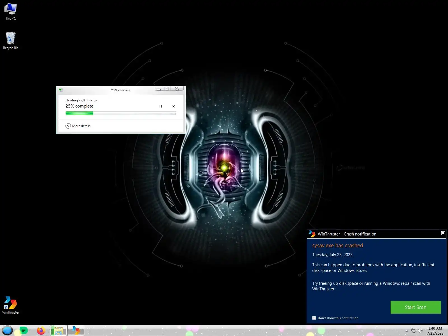Click the WinThruster logo in notification header
The width and height of the screenshot is (448, 336).
tap(312, 234)
